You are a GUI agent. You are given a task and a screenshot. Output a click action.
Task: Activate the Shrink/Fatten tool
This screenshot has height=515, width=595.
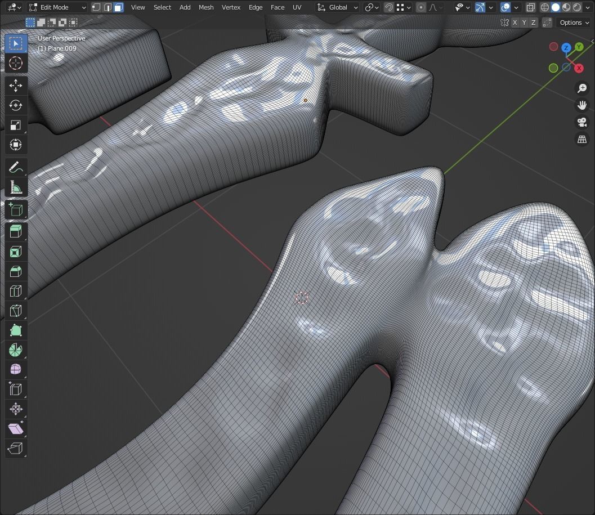tap(16, 409)
